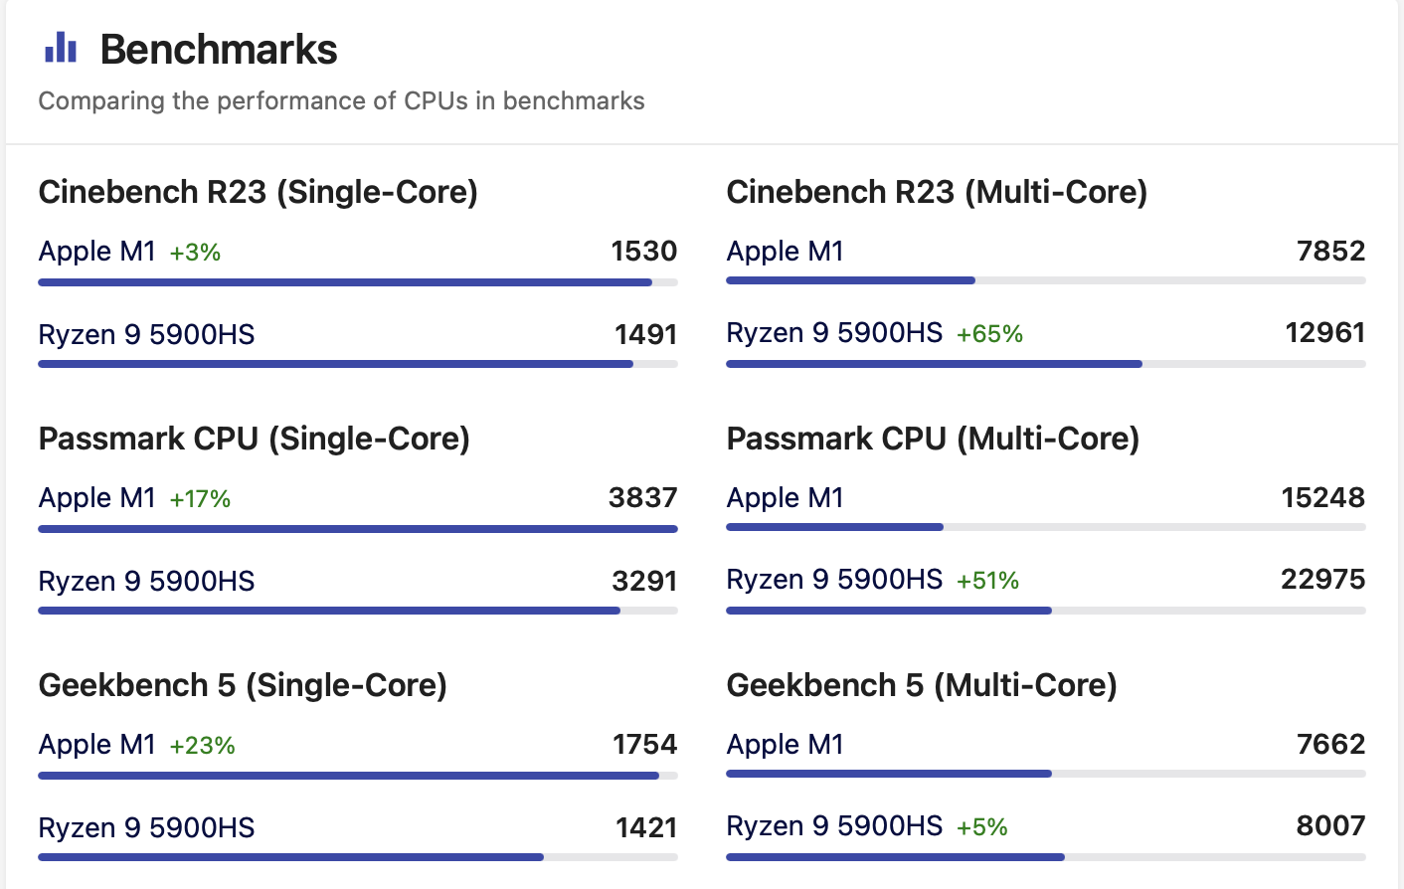
Task: Click the Geekbench 5 (Single-Core) heading
Action: [243, 685]
